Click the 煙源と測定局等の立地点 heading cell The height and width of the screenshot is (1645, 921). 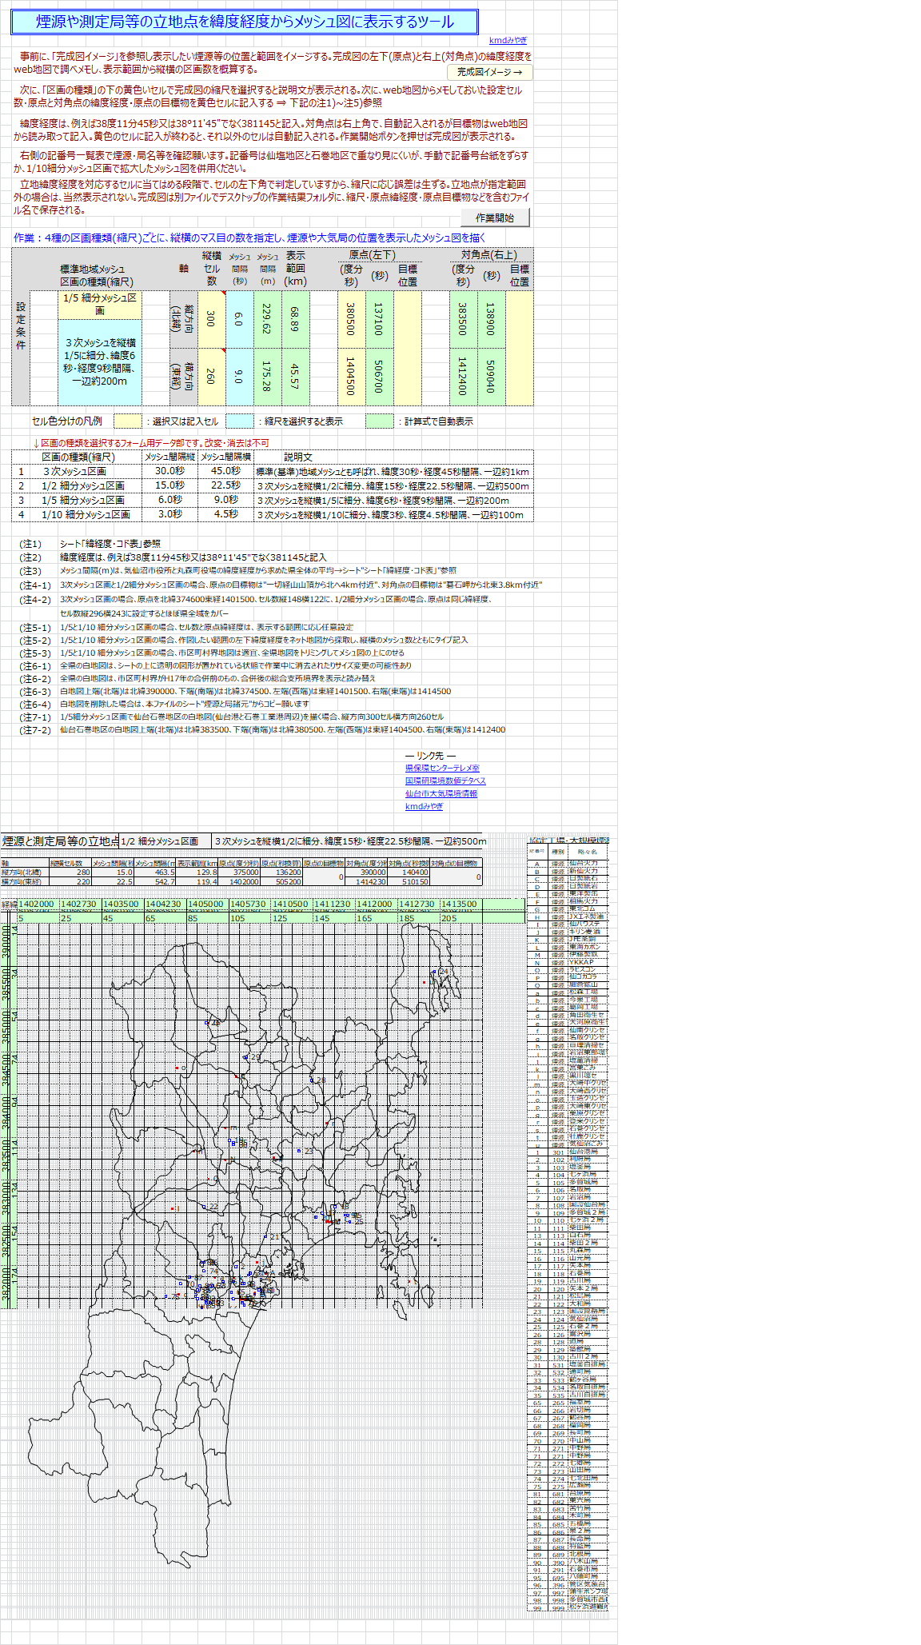[59, 841]
